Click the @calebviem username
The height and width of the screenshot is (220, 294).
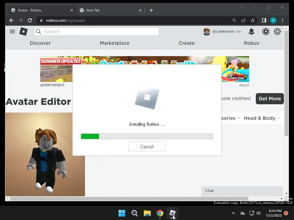tap(223, 32)
